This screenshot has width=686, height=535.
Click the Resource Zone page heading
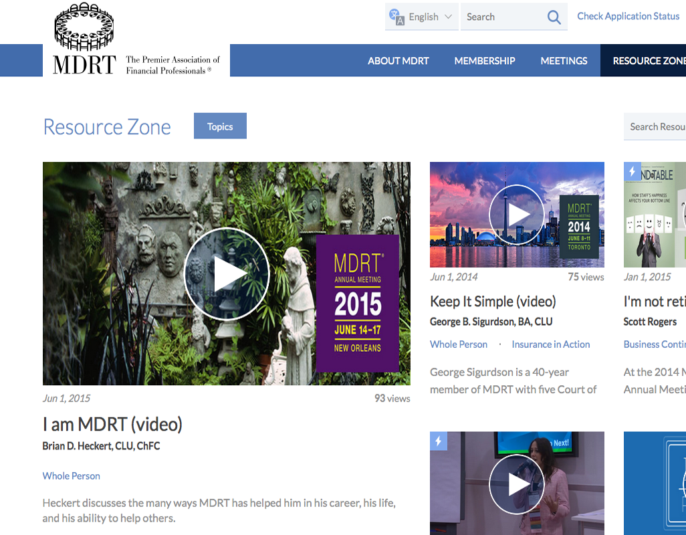pos(107,127)
